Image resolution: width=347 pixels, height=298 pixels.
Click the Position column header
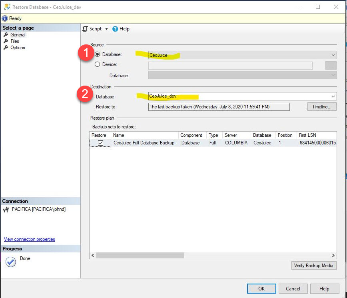pos(286,135)
